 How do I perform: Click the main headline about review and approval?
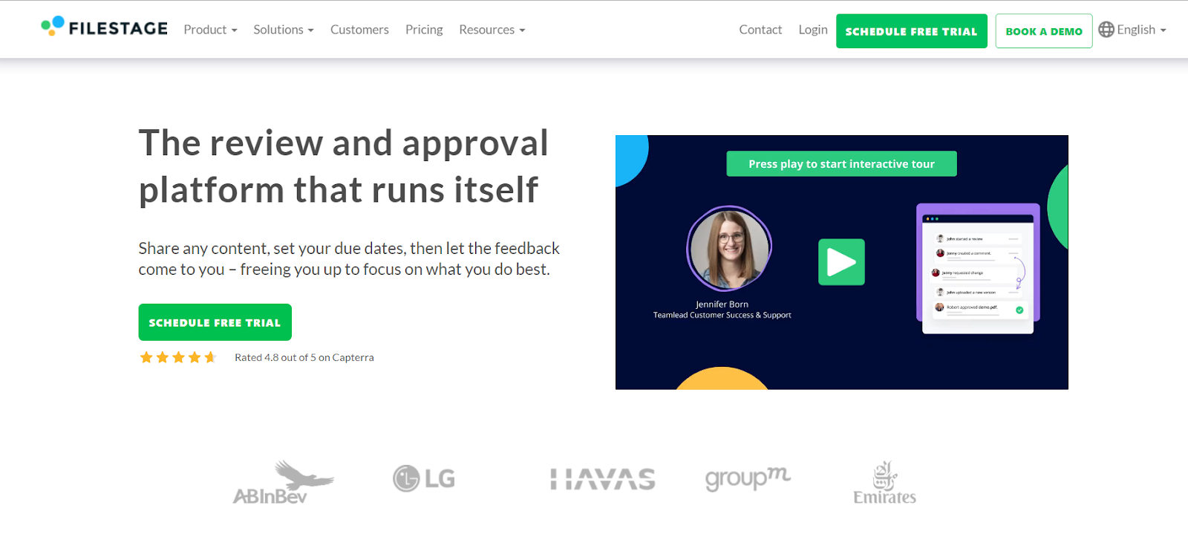(x=343, y=166)
